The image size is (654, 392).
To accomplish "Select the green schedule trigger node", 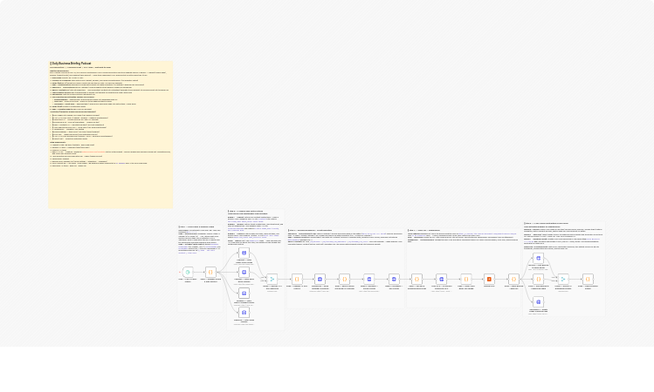I will [x=188, y=272].
